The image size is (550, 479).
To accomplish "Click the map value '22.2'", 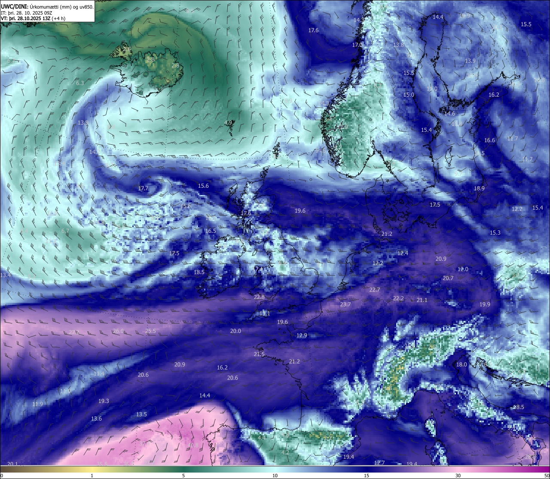I will tap(398, 298).
